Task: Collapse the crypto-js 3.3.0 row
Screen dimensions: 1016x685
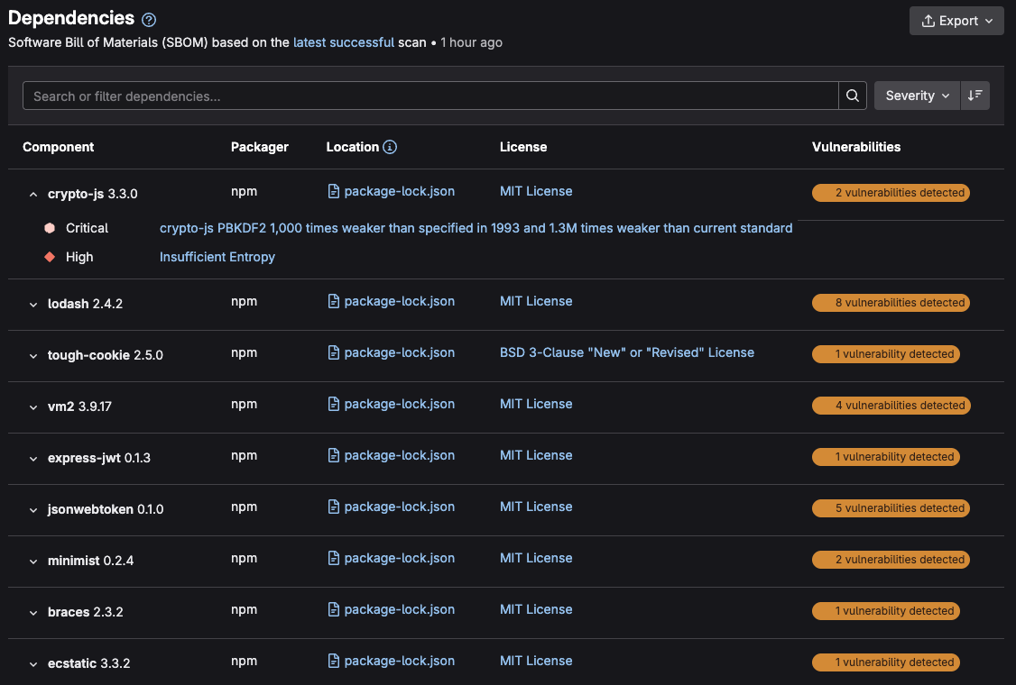Action: 33,194
